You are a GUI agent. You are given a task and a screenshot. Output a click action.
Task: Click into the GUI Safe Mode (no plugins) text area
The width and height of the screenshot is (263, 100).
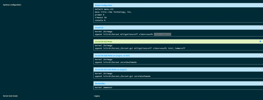click(x=178, y=75)
